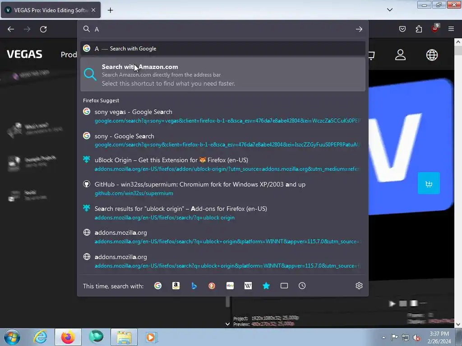
Task: Click the Firefox taskbar icon
Action: pos(68,337)
